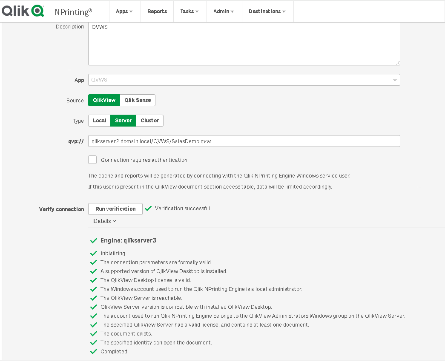Open the Tasks menu dropdown

pyautogui.click(x=189, y=11)
